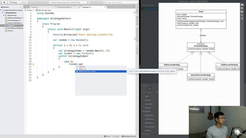
Task: Click the search field in Visual Studio toolbar
Action: [x=120, y=3]
